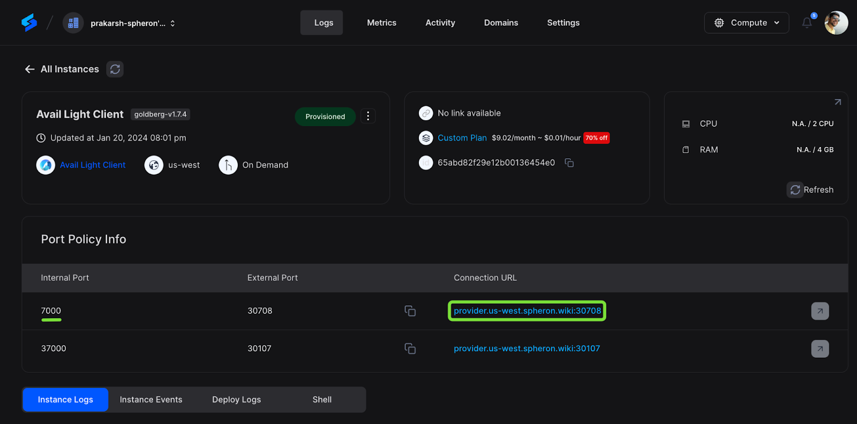Open the three-dot instance options menu
The image size is (857, 424).
pyautogui.click(x=368, y=116)
